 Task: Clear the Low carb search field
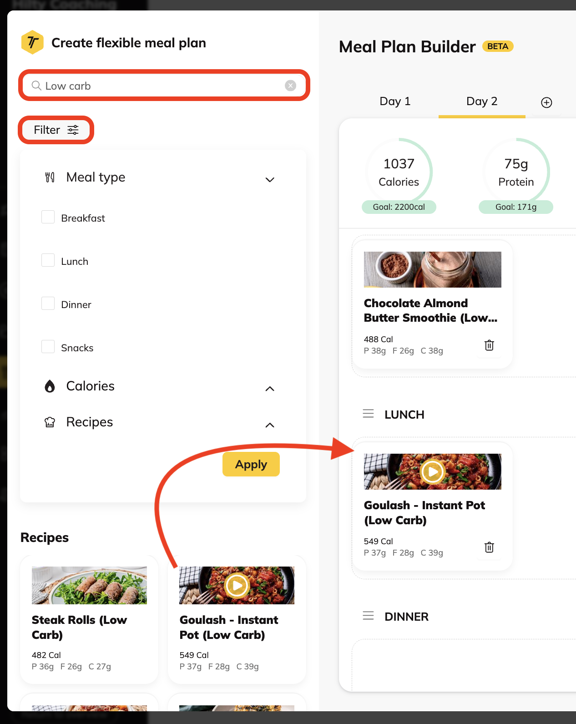pos(290,86)
